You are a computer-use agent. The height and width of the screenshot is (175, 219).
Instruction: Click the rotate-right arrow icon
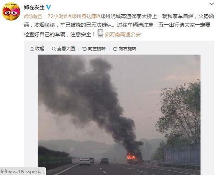pos(115,49)
